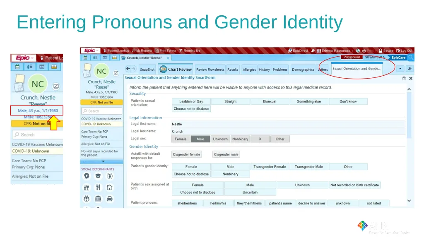
Task: Select he/him/his pronouns
Action: click(x=218, y=203)
